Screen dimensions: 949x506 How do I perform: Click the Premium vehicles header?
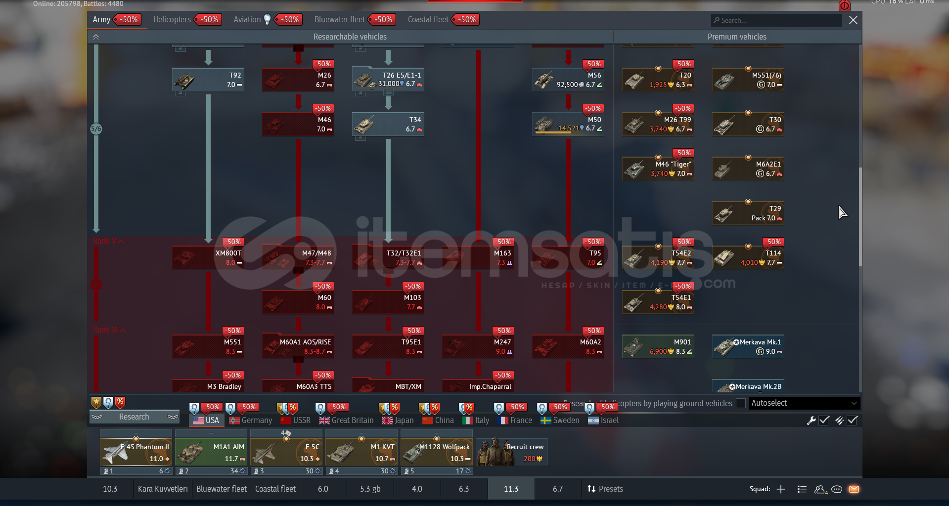(737, 37)
